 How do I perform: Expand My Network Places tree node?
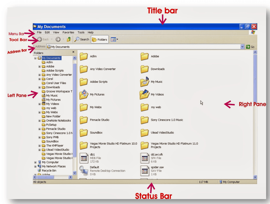(35, 166)
